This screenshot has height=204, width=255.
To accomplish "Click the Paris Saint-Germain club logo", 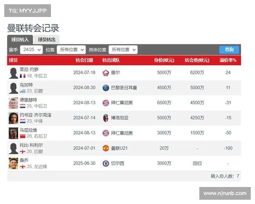I will click(x=106, y=88).
